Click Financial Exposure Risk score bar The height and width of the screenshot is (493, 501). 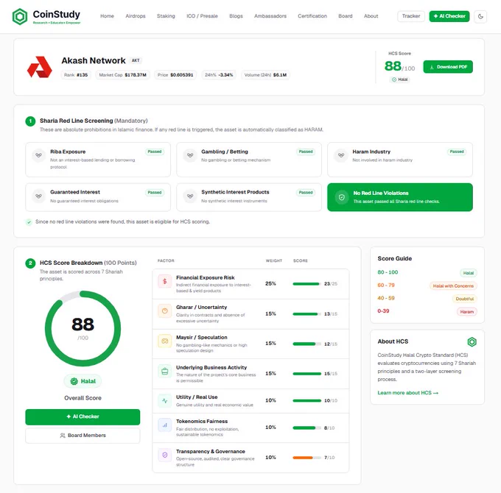tap(306, 284)
